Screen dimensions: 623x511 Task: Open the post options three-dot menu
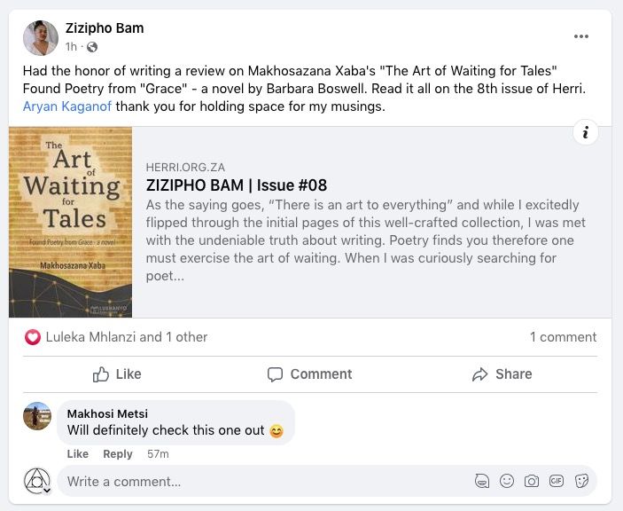tap(581, 36)
